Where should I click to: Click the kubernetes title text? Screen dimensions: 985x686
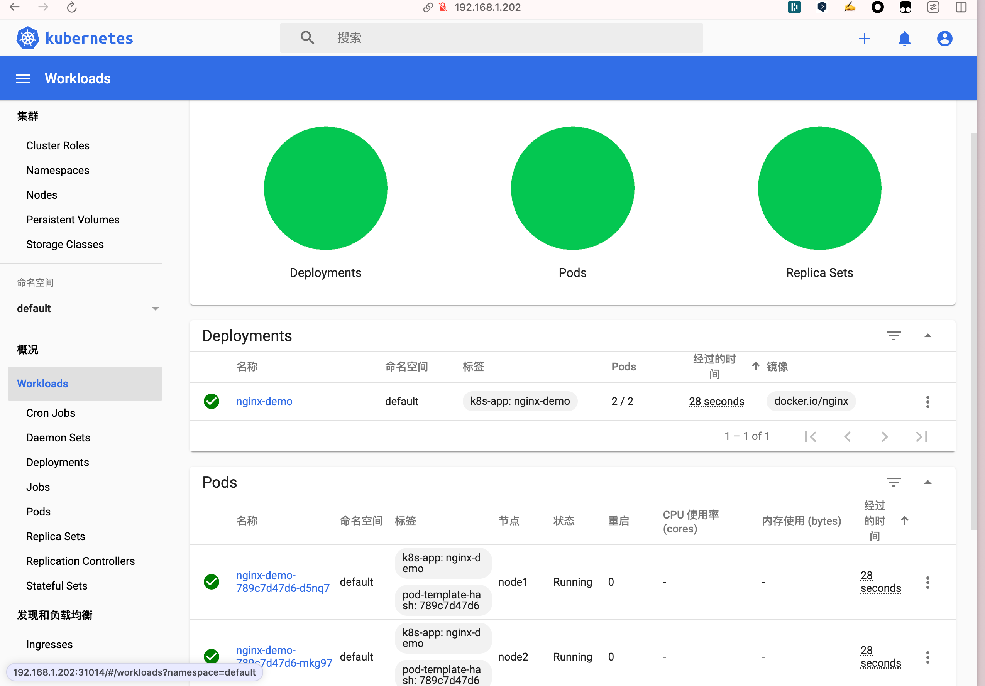point(89,38)
